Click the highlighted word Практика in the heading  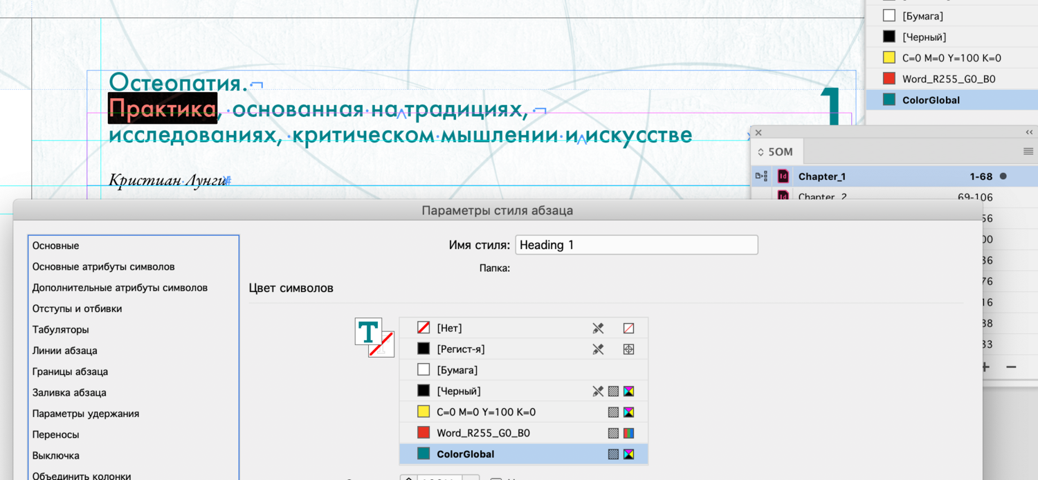click(163, 109)
